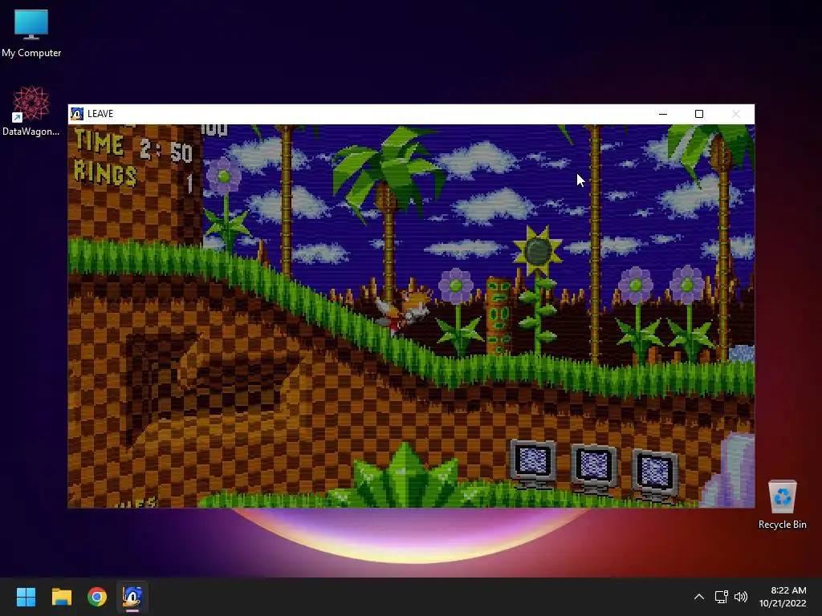Screen dimensions: 822x616
Task: Click the RINGS counter in game
Action: (134, 176)
